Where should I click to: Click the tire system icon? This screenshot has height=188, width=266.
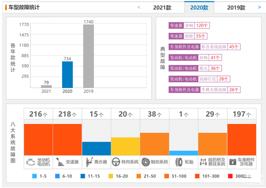click(178, 161)
